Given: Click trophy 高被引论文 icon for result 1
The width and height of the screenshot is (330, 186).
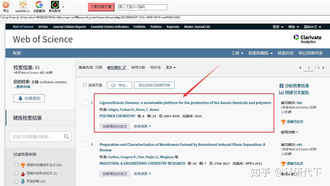Looking at the screenshot, I should point(283,122).
